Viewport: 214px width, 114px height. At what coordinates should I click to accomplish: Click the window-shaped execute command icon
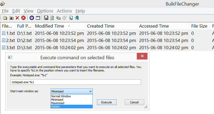tap(38, 18)
